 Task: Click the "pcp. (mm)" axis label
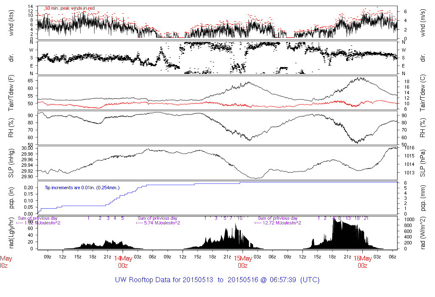[423, 198]
